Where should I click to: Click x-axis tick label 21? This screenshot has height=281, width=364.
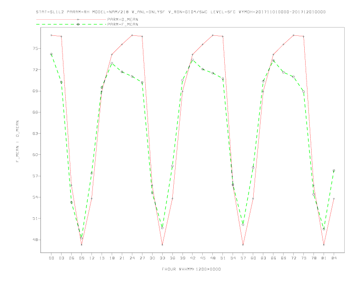point(122,258)
